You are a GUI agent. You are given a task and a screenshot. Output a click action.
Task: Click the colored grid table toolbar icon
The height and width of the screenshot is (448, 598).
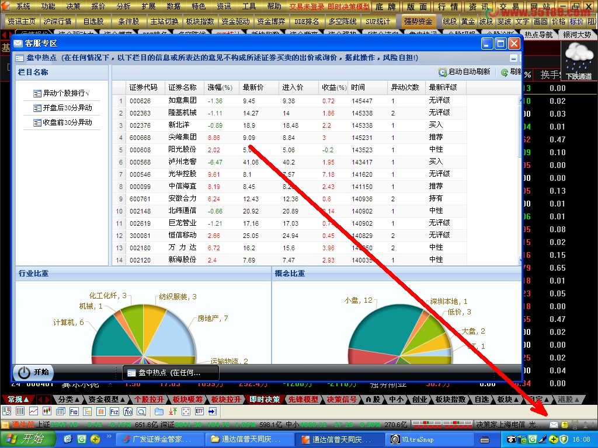point(20,411)
